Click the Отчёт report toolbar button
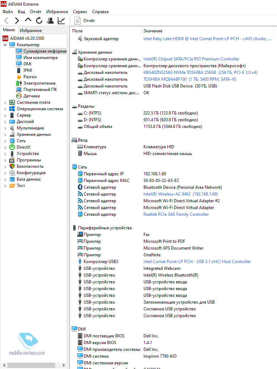The width and height of the screenshot is (277, 369). coord(85,21)
